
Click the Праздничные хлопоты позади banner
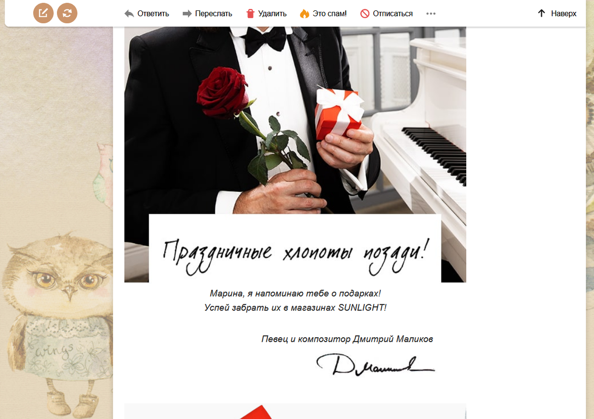coord(295,248)
